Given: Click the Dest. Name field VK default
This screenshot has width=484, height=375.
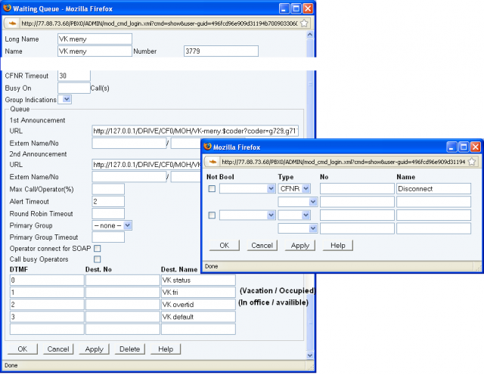Looking at the screenshot, I should (198, 317).
